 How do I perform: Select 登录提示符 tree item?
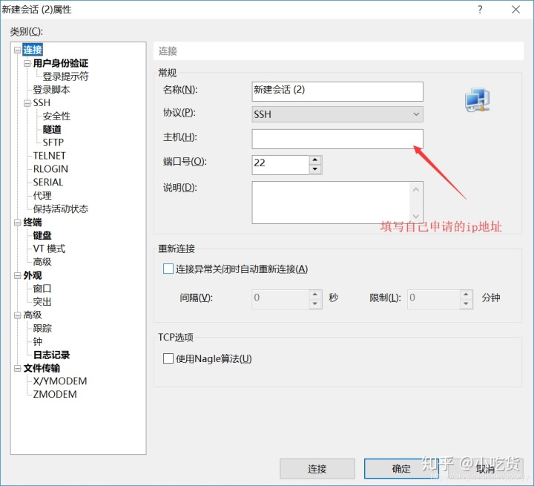pyautogui.click(x=65, y=76)
